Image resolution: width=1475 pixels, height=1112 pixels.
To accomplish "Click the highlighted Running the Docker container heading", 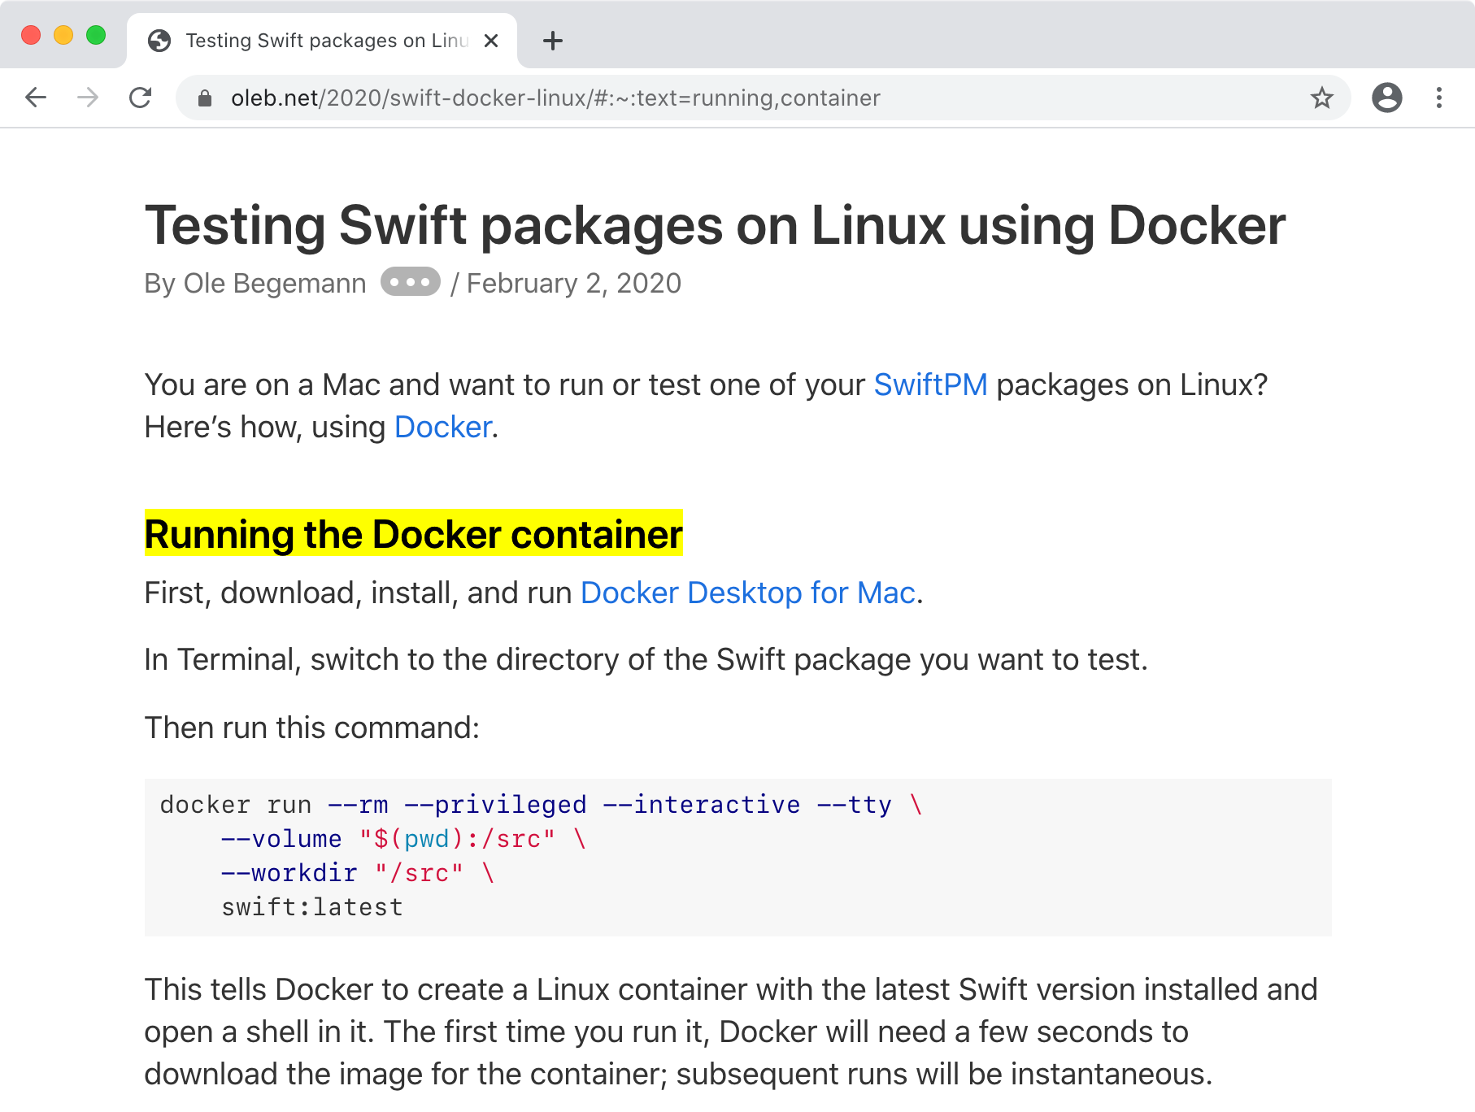I will pos(413,534).
